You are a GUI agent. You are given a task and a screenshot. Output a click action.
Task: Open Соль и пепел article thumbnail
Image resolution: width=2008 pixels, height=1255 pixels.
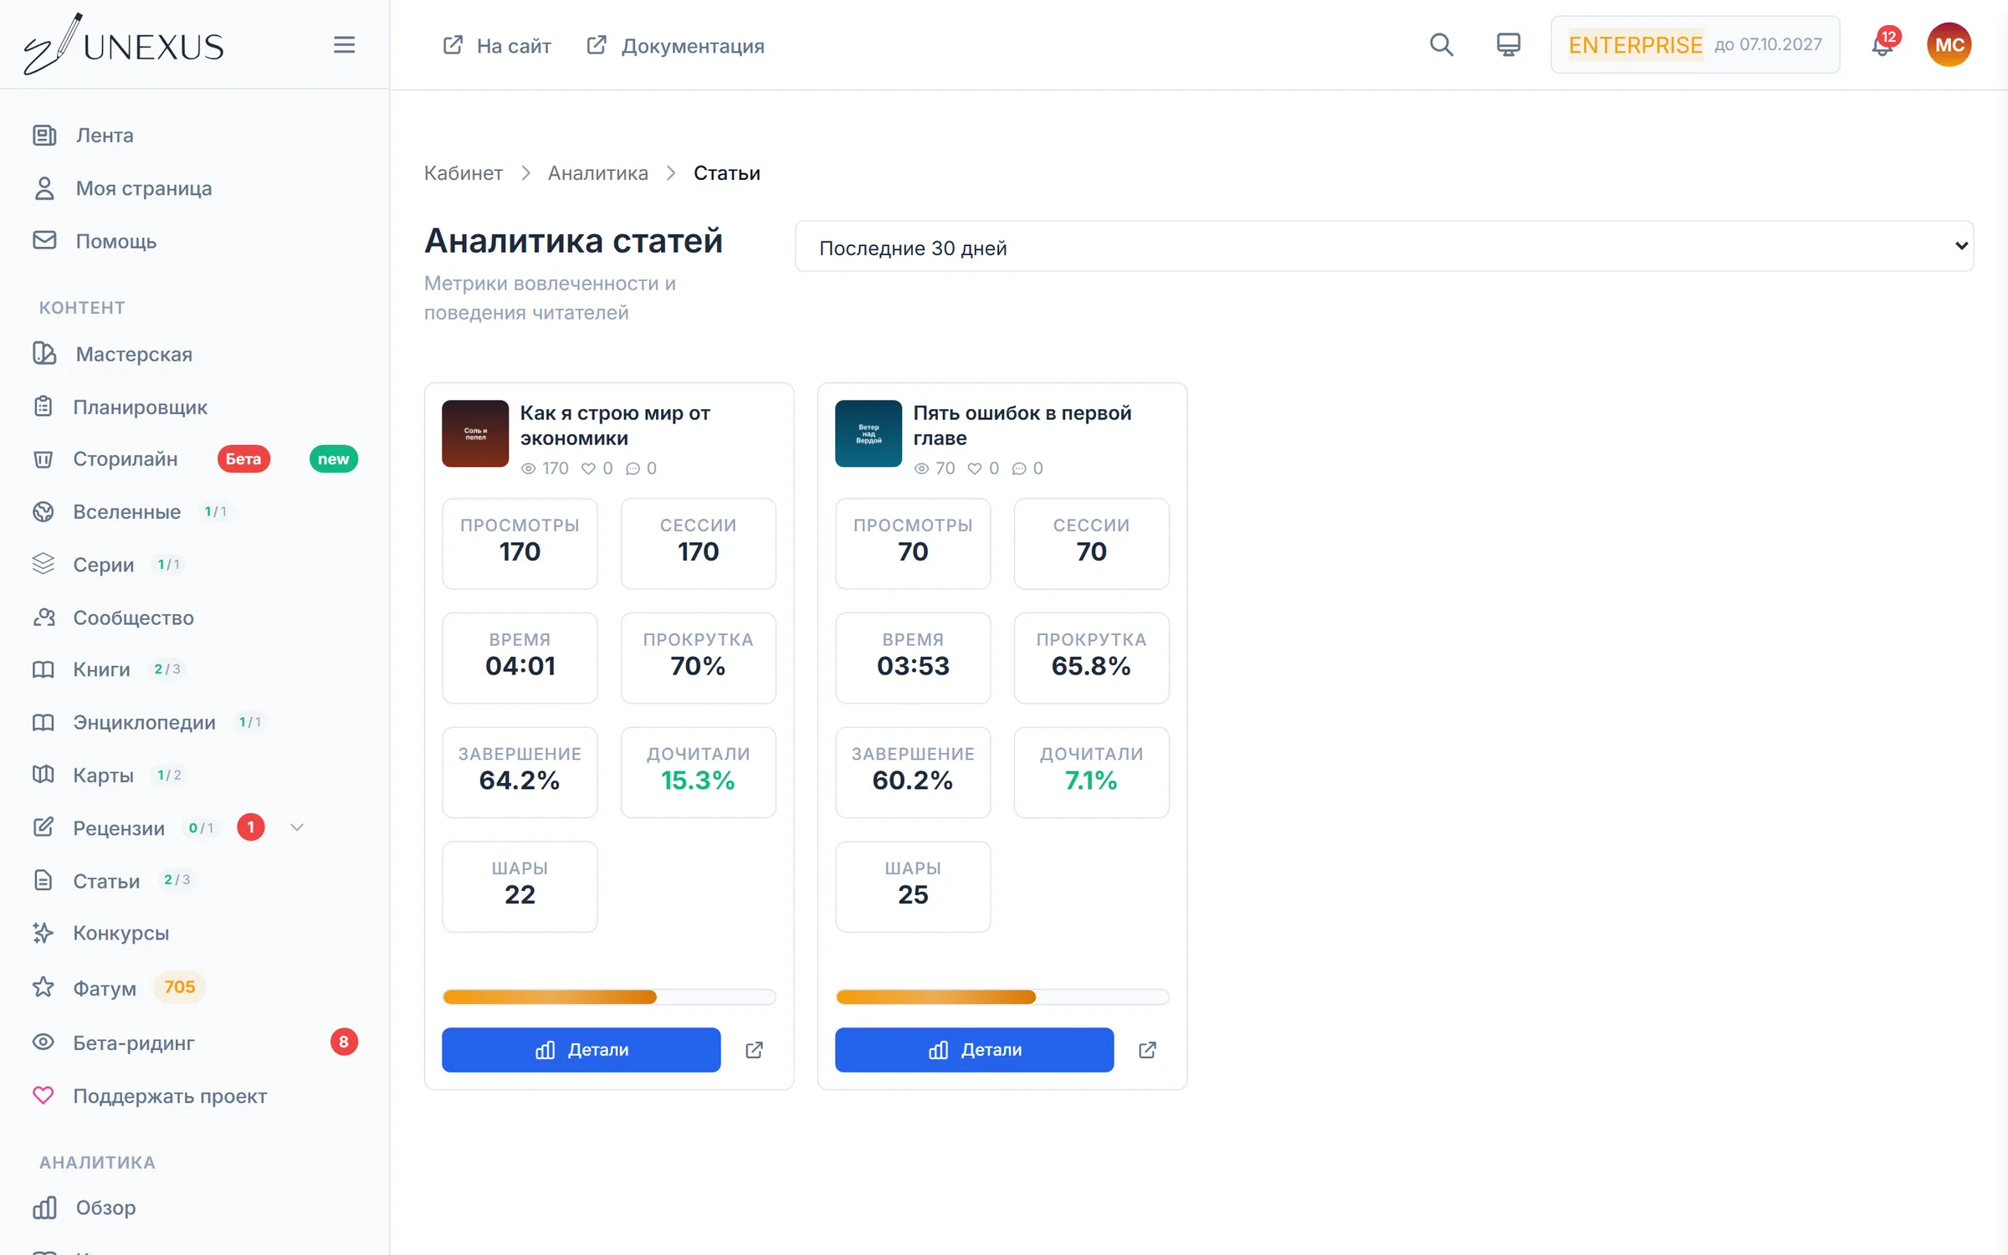475,433
